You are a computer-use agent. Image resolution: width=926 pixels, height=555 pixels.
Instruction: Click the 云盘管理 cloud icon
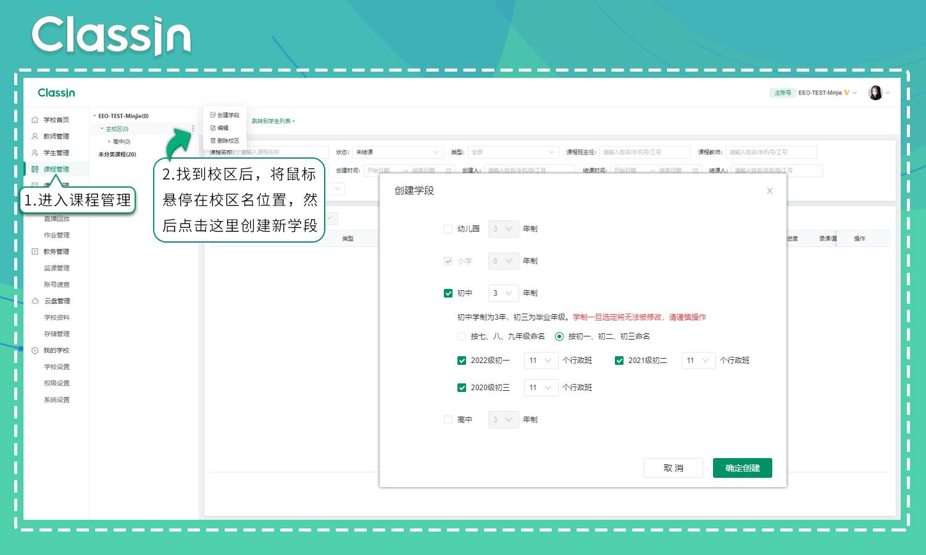point(35,301)
